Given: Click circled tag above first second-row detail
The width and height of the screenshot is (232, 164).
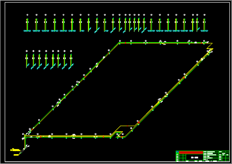Looking at the screenshot, I should point(27,51).
